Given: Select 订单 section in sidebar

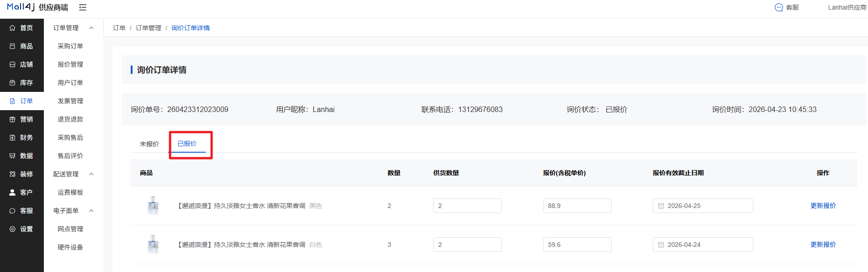Looking at the screenshot, I should click(x=22, y=101).
